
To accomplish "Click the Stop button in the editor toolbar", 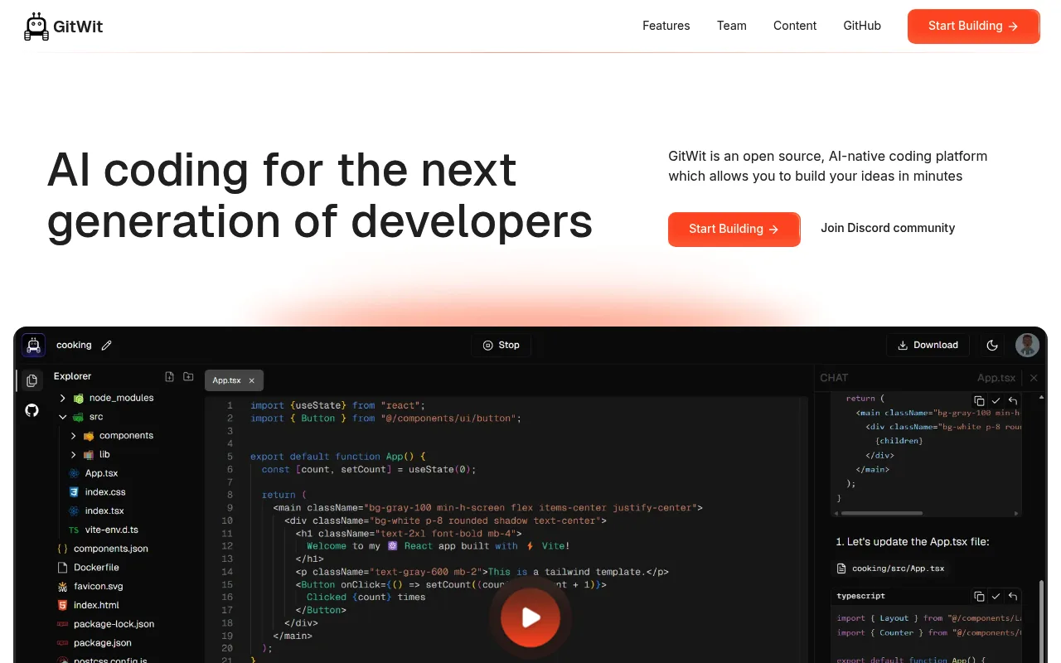I will point(501,346).
